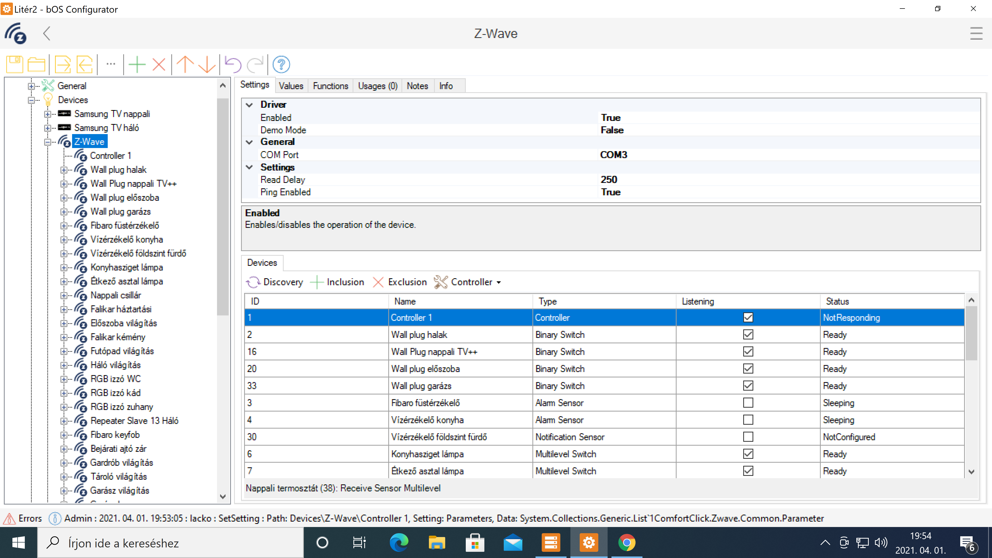Image resolution: width=992 pixels, height=558 pixels.
Task: Click the Save icon in toolbar
Action: 15,64
